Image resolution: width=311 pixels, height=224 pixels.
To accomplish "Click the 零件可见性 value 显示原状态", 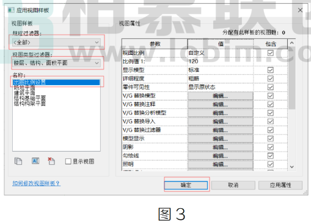I will point(221,87).
